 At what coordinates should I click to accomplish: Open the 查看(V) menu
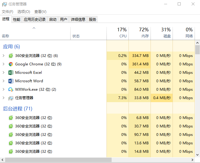(40, 12)
